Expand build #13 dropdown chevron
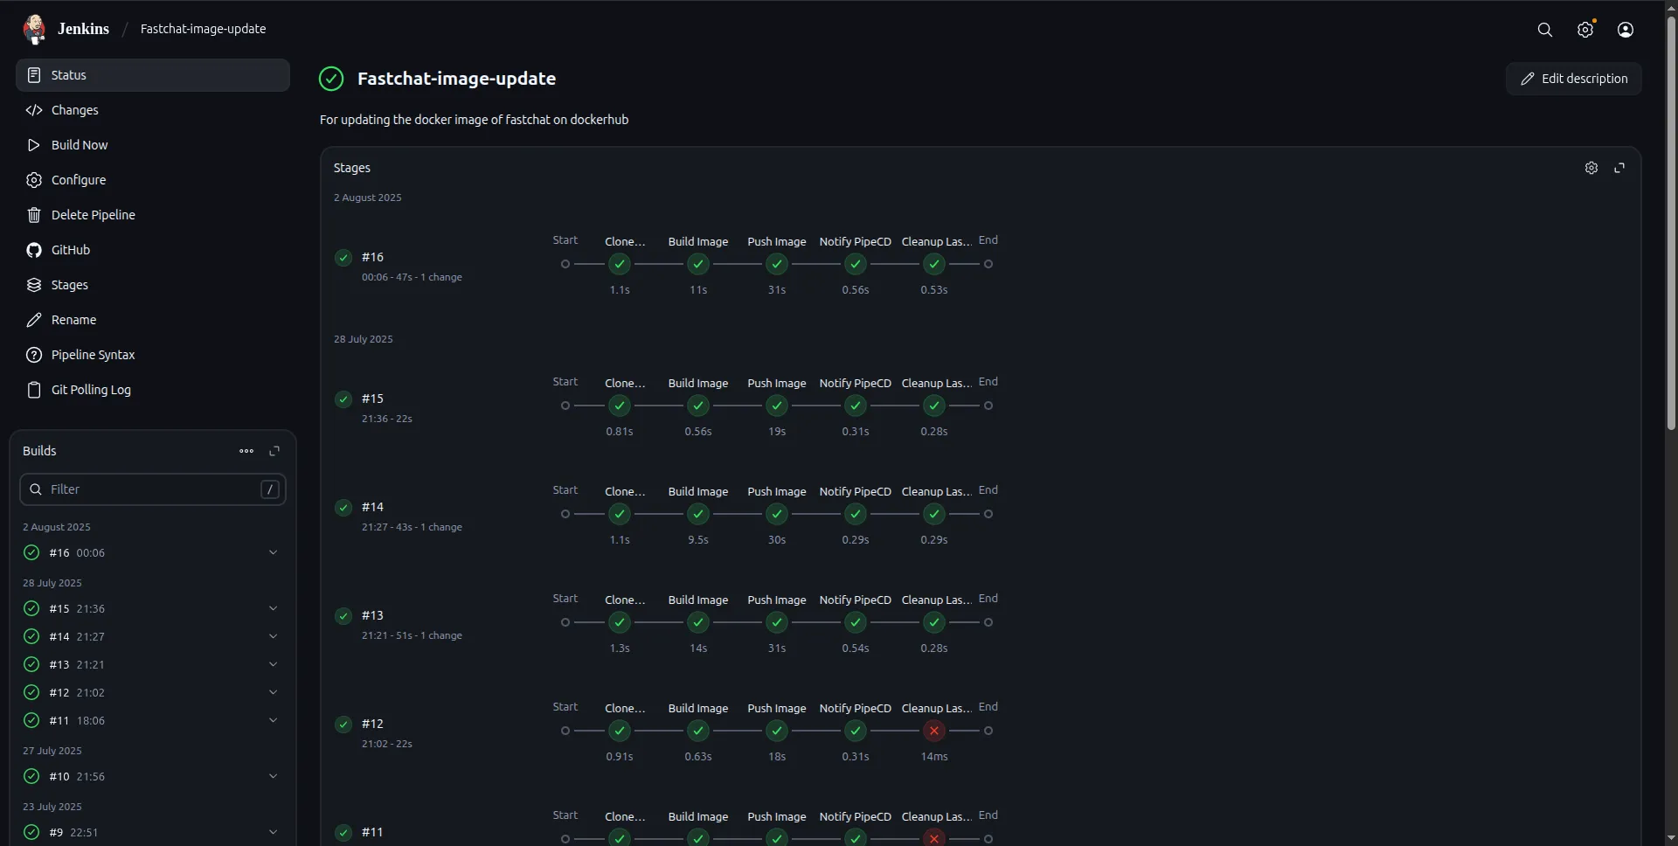The height and width of the screenshot is (846, 1678). coord(273,664)
